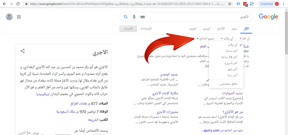This screenshot has width=288, height=135.
Task: Open the on-screen keyboard icon in search box
Action: point(142,17)
